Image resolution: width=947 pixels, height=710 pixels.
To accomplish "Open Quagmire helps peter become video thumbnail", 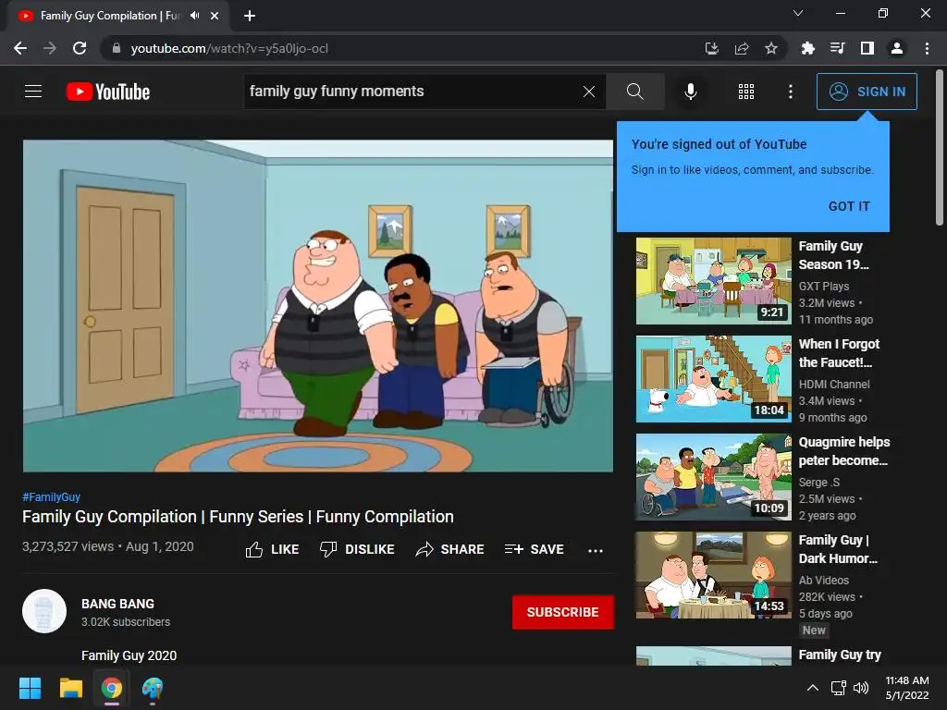I will tap(713, 477).
